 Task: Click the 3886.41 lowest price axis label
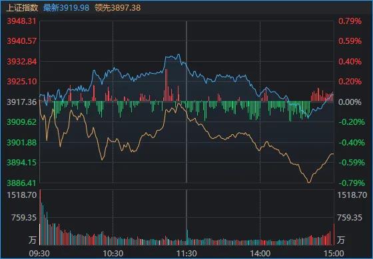pyautogui.click(x=21, y=183)
